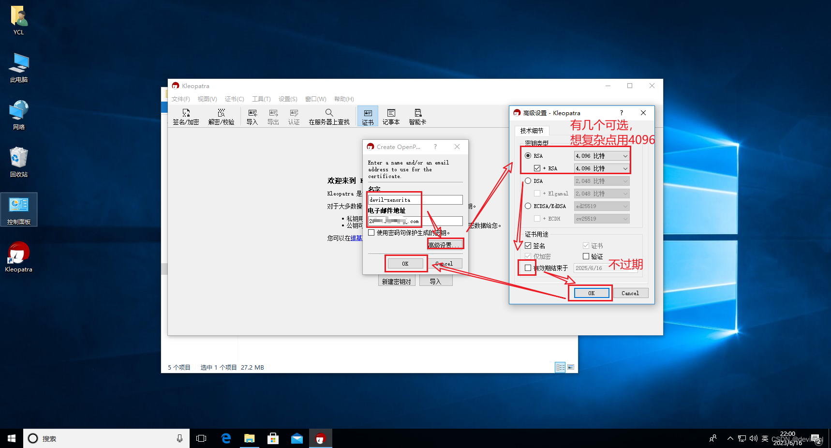Open the DSA key size dropdown
Screen dimensions: 831x448
pos(602,181)
